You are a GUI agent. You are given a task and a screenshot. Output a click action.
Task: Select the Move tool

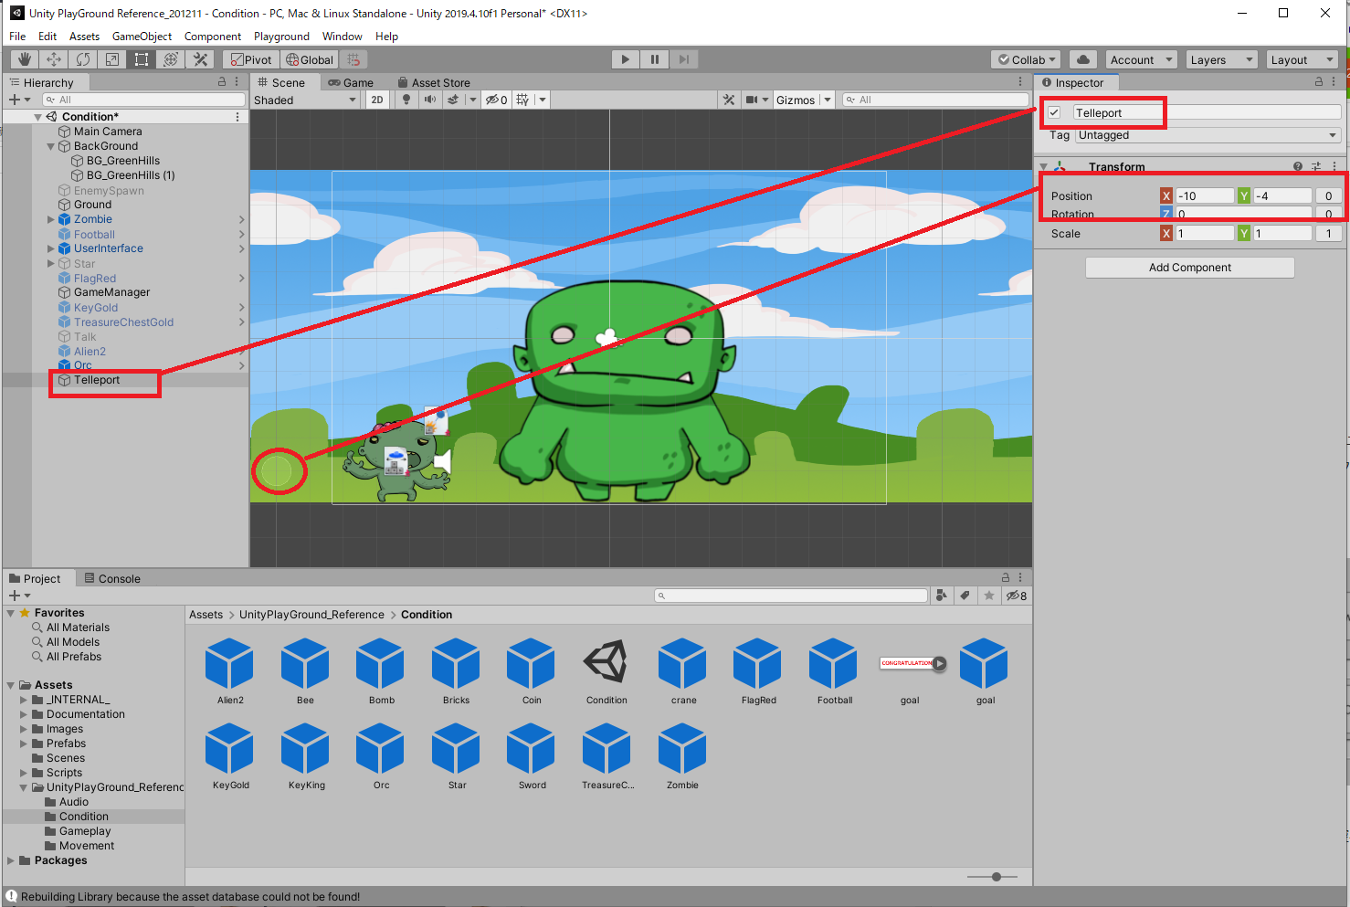54,59
